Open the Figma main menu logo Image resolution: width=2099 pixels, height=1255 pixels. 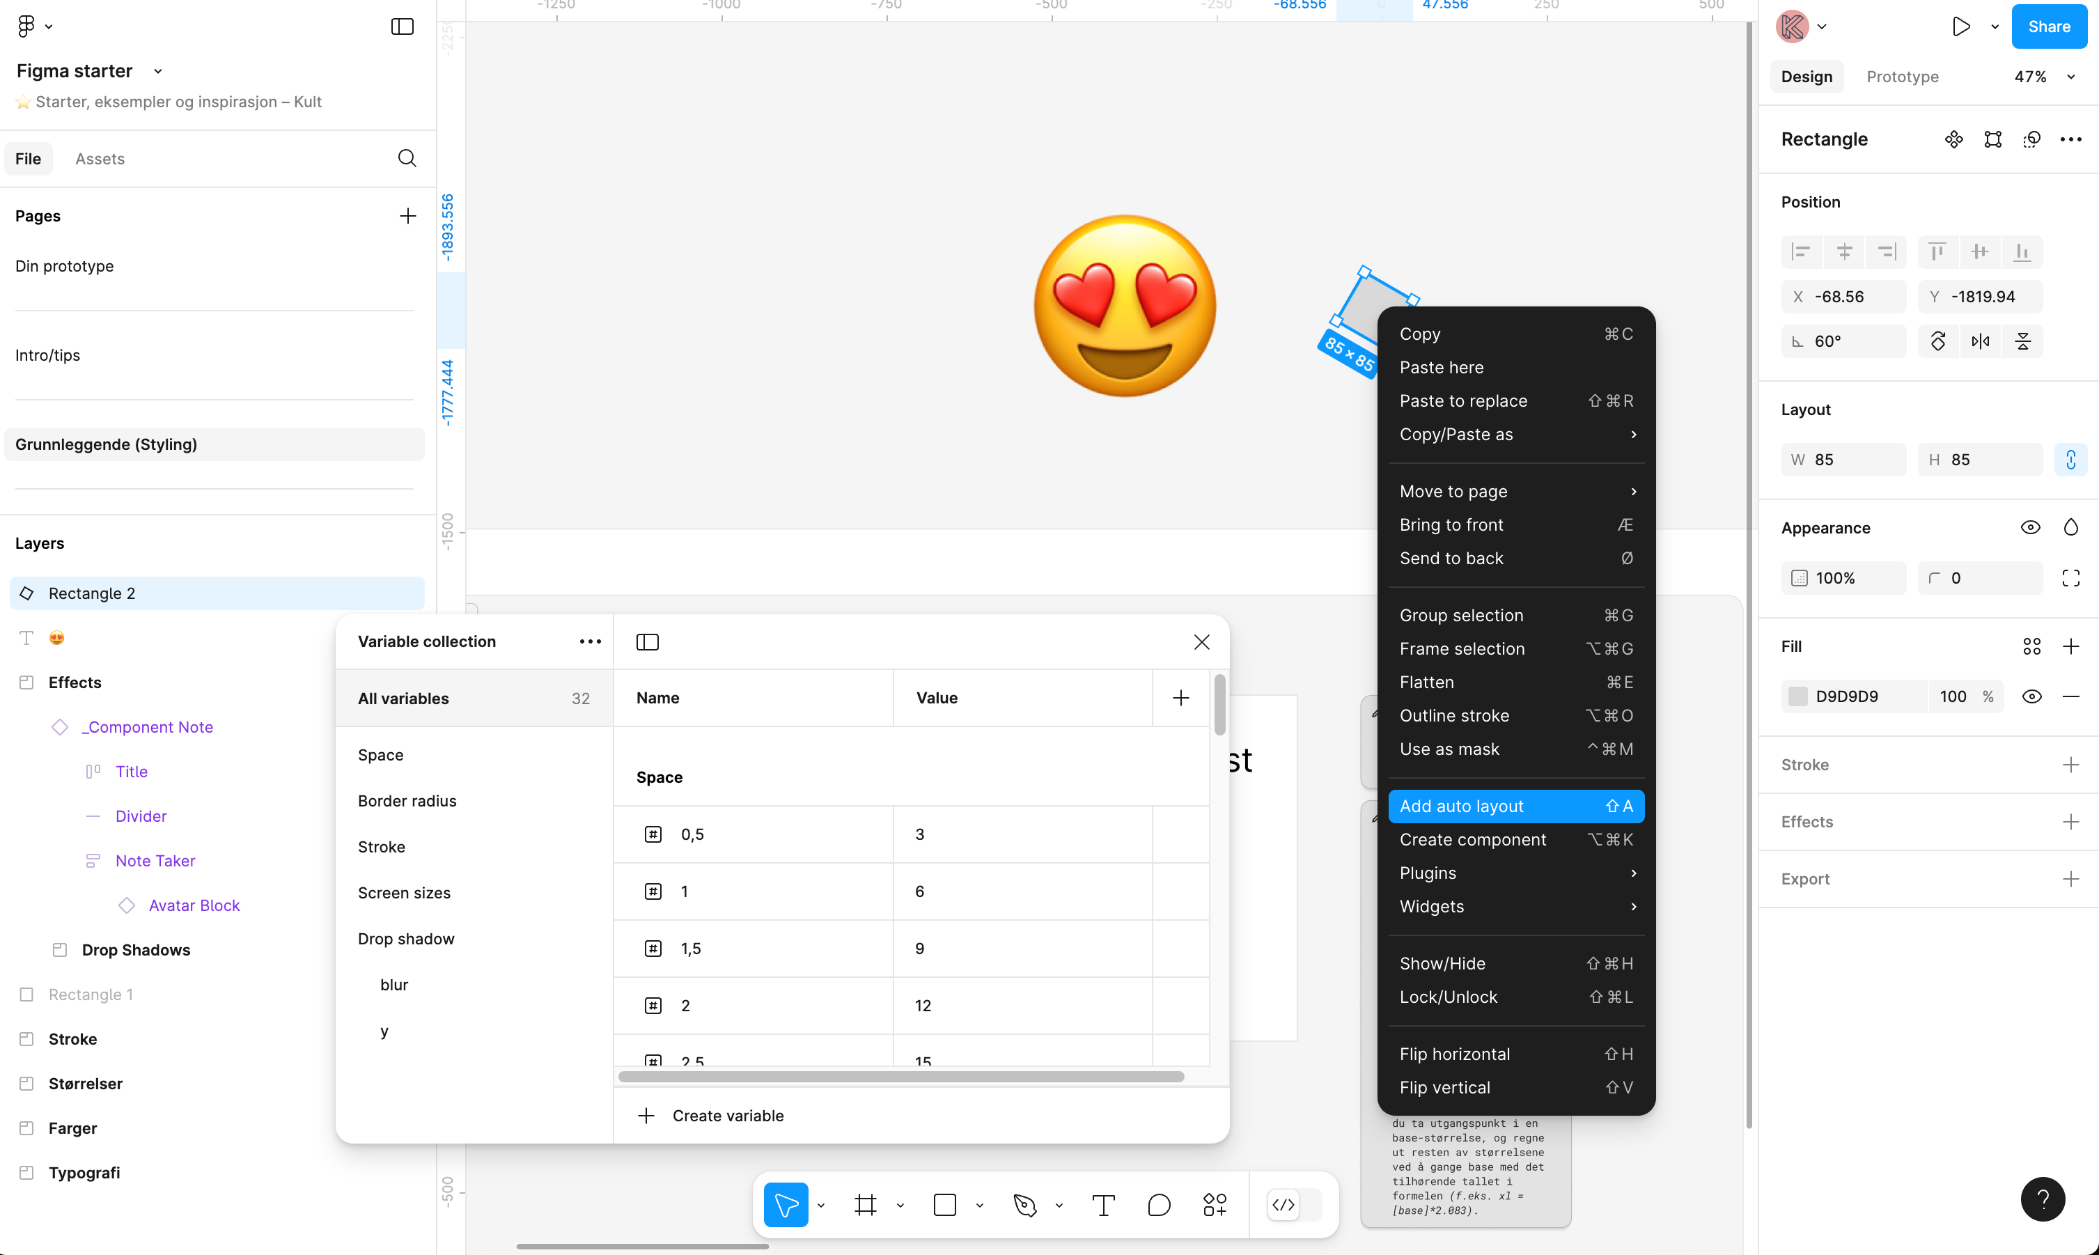pos(26,26)
